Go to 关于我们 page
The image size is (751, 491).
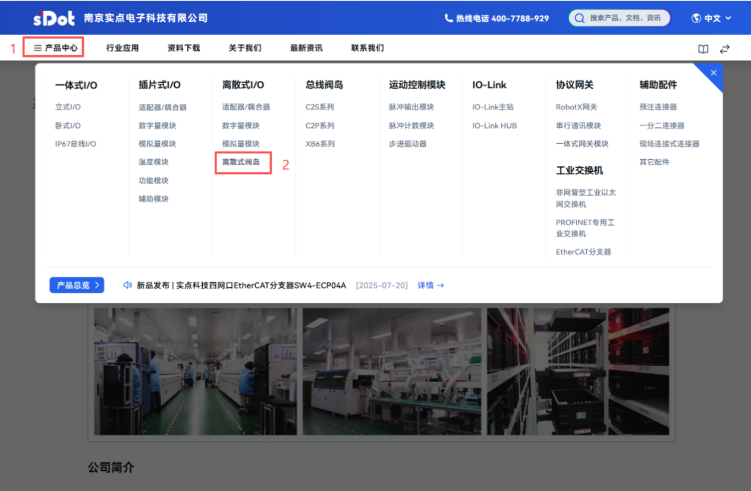245,48
